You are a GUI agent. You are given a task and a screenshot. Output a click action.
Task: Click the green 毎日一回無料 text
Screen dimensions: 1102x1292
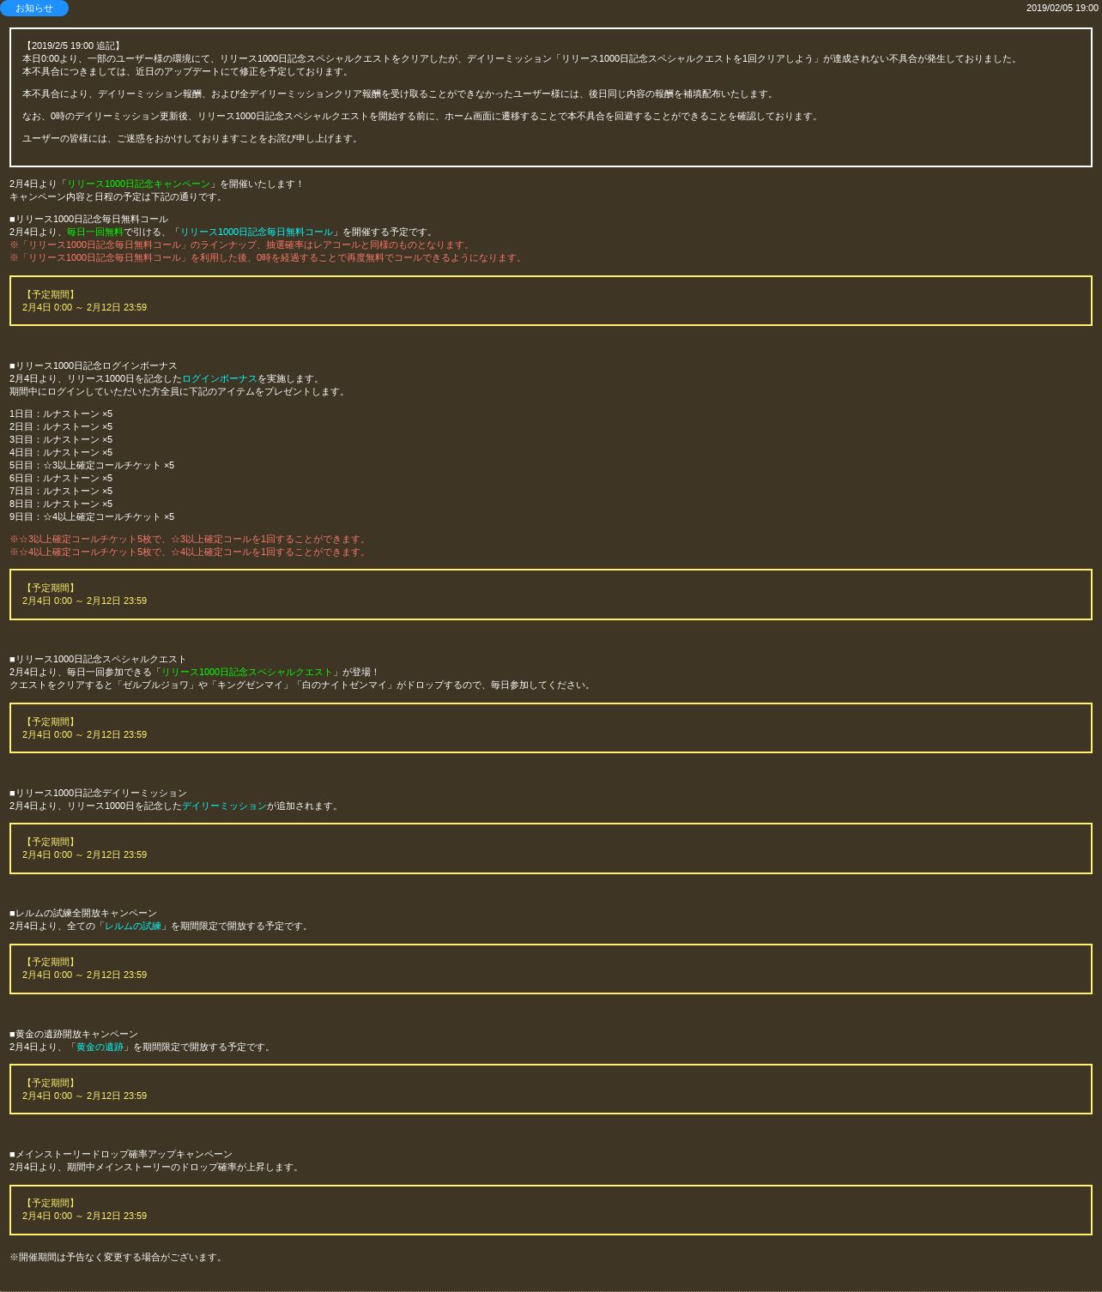coord(94,232)
